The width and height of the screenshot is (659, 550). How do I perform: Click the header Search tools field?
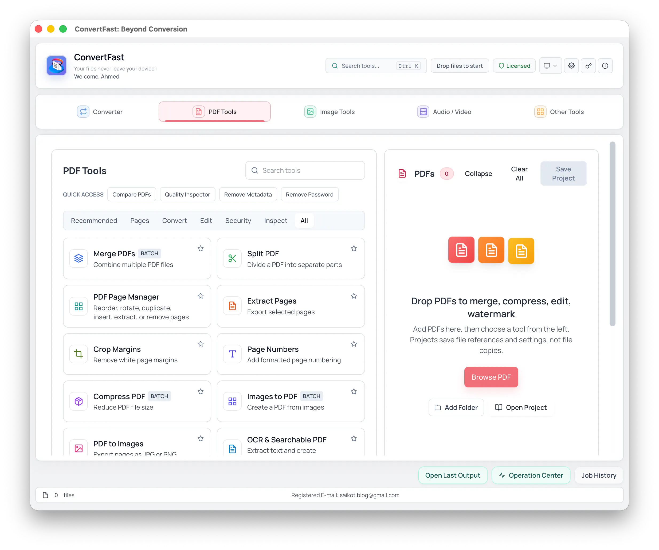click(376, 66)
